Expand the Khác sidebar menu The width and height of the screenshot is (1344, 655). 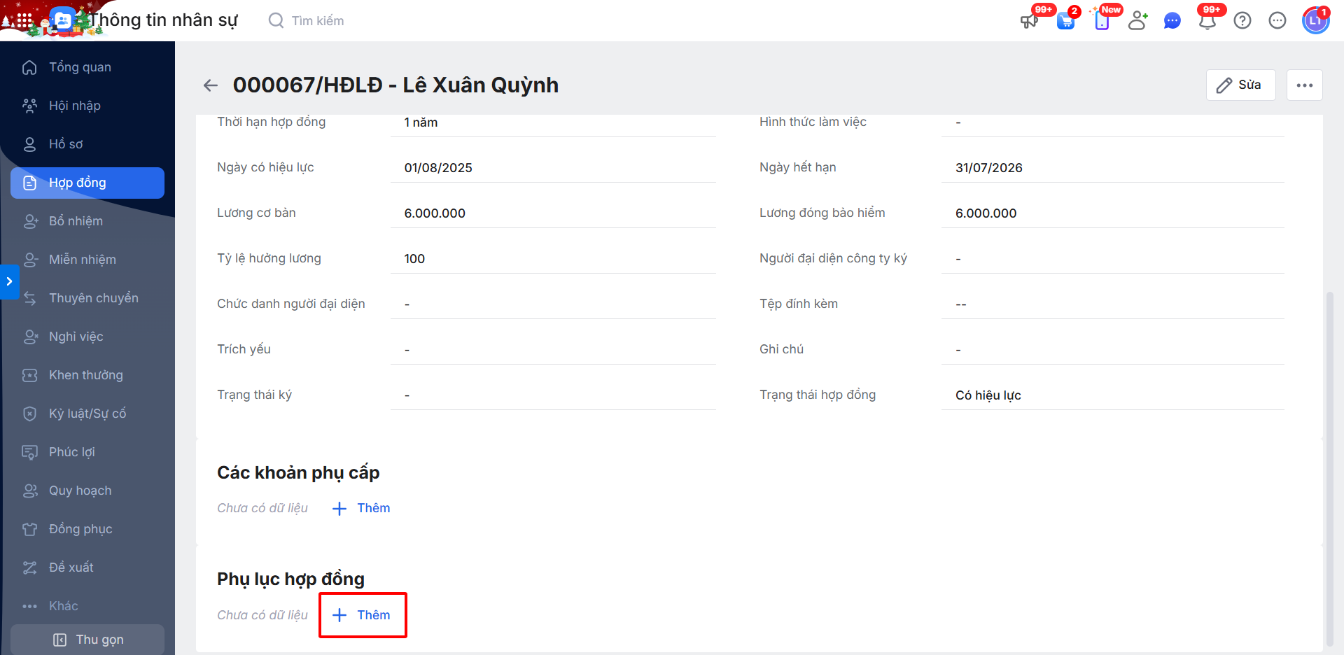pyautogui.click(x=63, y=606)
